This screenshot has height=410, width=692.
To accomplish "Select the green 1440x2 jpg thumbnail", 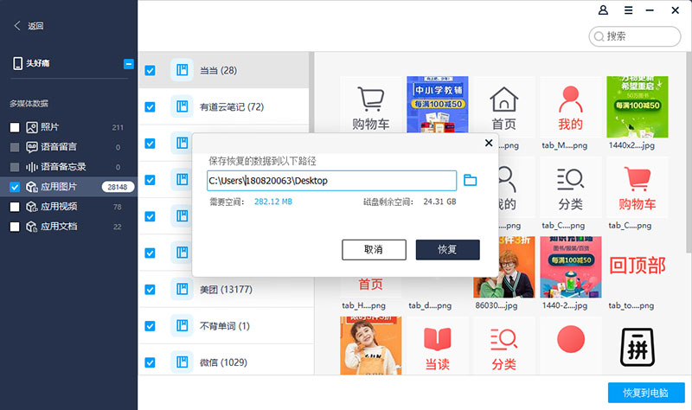I will point(638,106).
